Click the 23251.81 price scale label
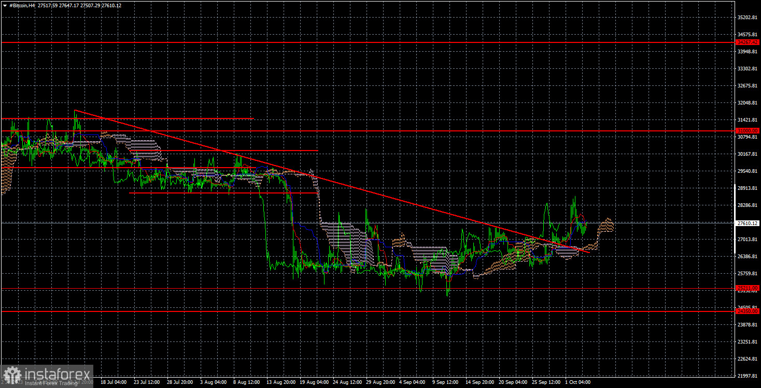Image resolution: width=761 pixels, height=388 pixels. coord(748,342)
